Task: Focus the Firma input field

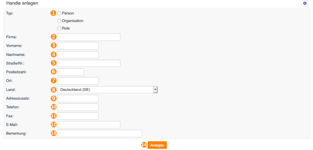Action: (x=89, y=37)
